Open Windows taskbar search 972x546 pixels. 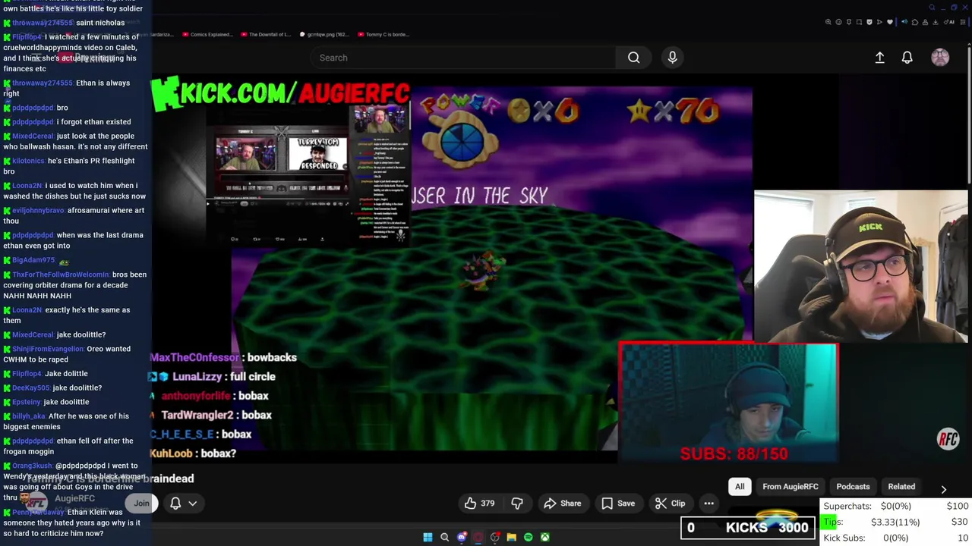click(x=445, y=537)
